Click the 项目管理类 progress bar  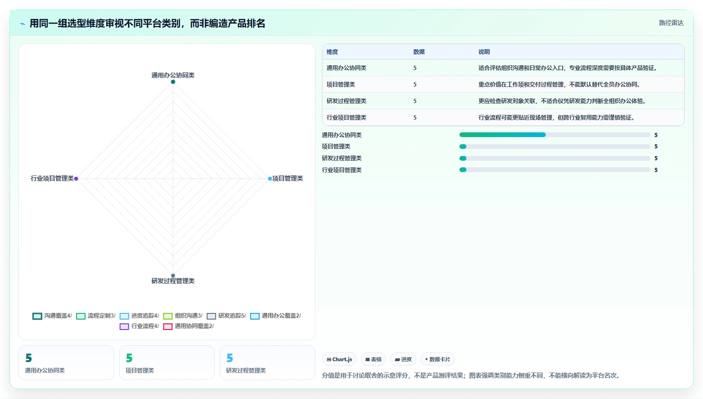pyautogui.click(x=555, y=147)
